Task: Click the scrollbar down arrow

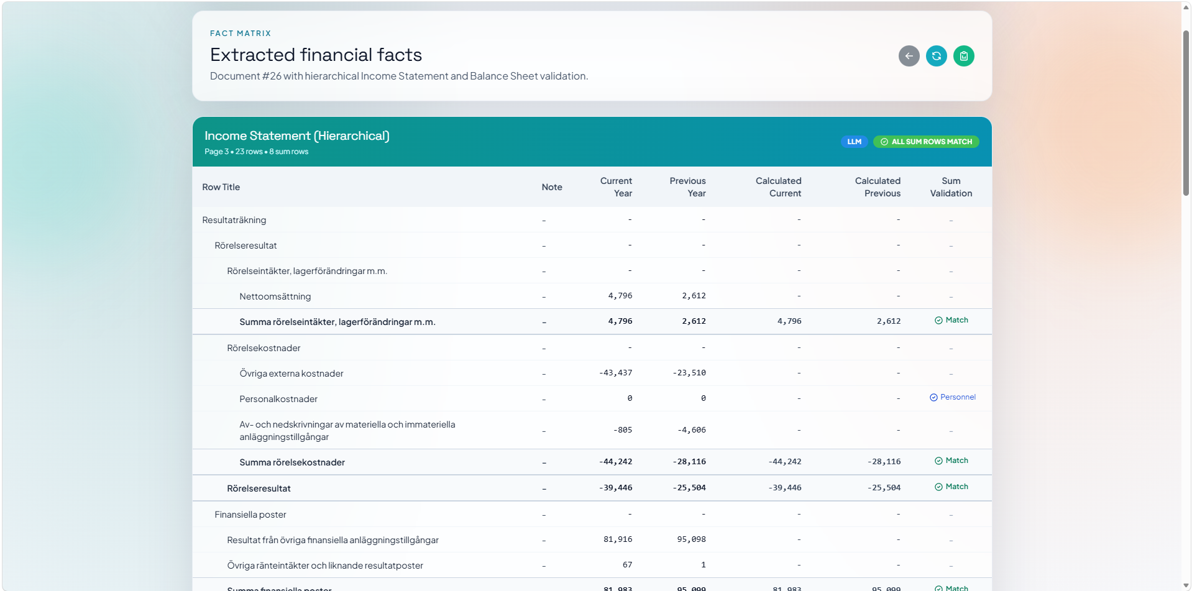Action: pyautogui.click(x=1186, y=585)
